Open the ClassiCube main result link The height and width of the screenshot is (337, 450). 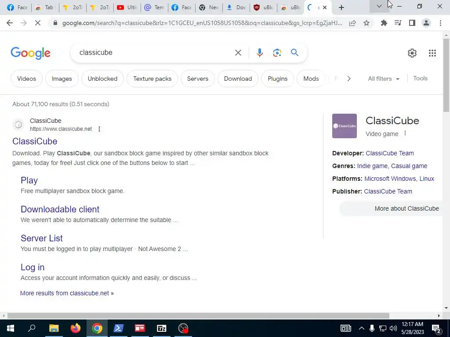[35, 141]
